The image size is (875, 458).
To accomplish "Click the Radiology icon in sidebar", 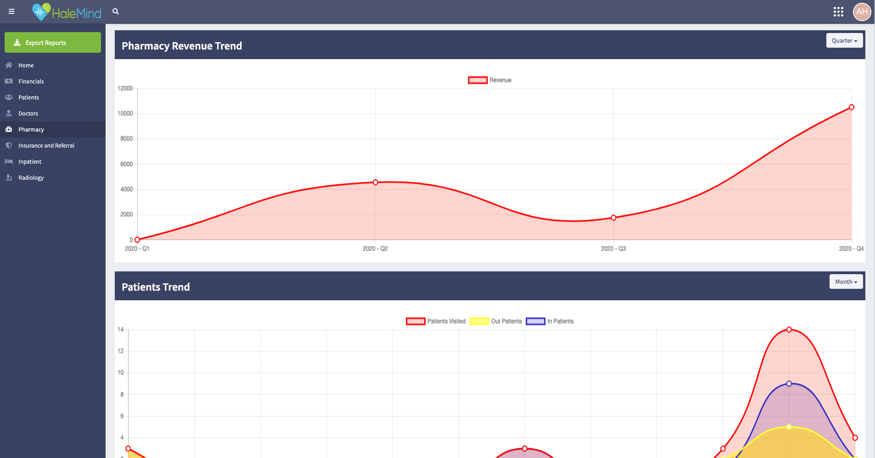I will click(x=9, y=177).
